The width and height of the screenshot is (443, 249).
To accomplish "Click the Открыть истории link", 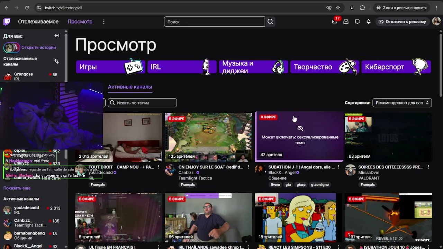I will pyautogui.click(x=38, y=47).
